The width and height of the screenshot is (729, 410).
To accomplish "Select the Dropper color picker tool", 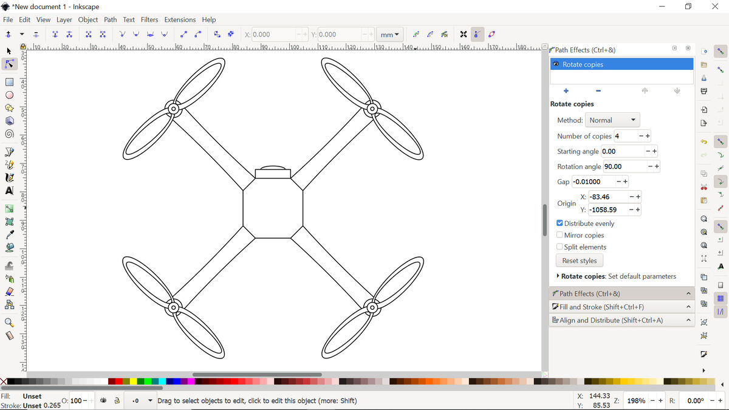I will [9, 234].
